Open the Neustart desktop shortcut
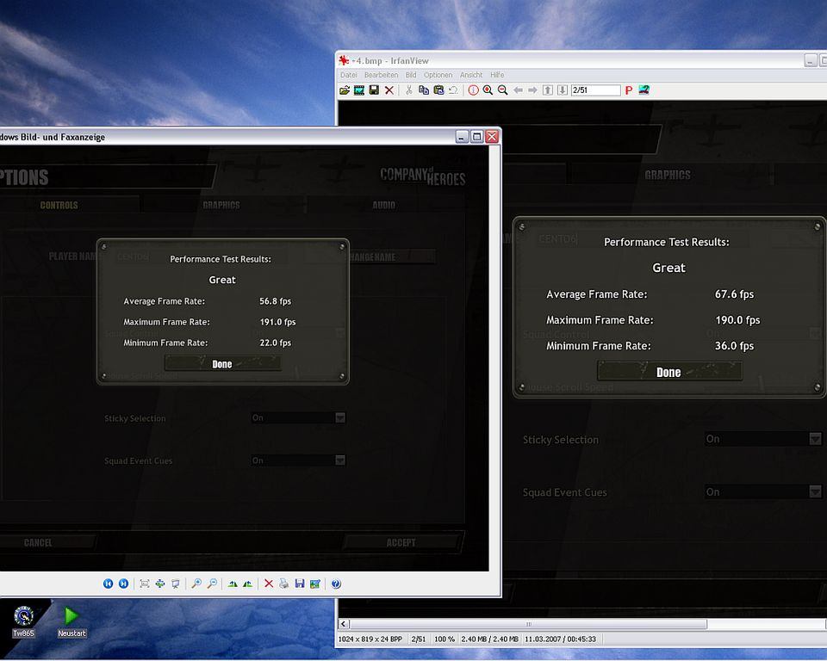Viewport: 827px width, 661px height. 72,621
